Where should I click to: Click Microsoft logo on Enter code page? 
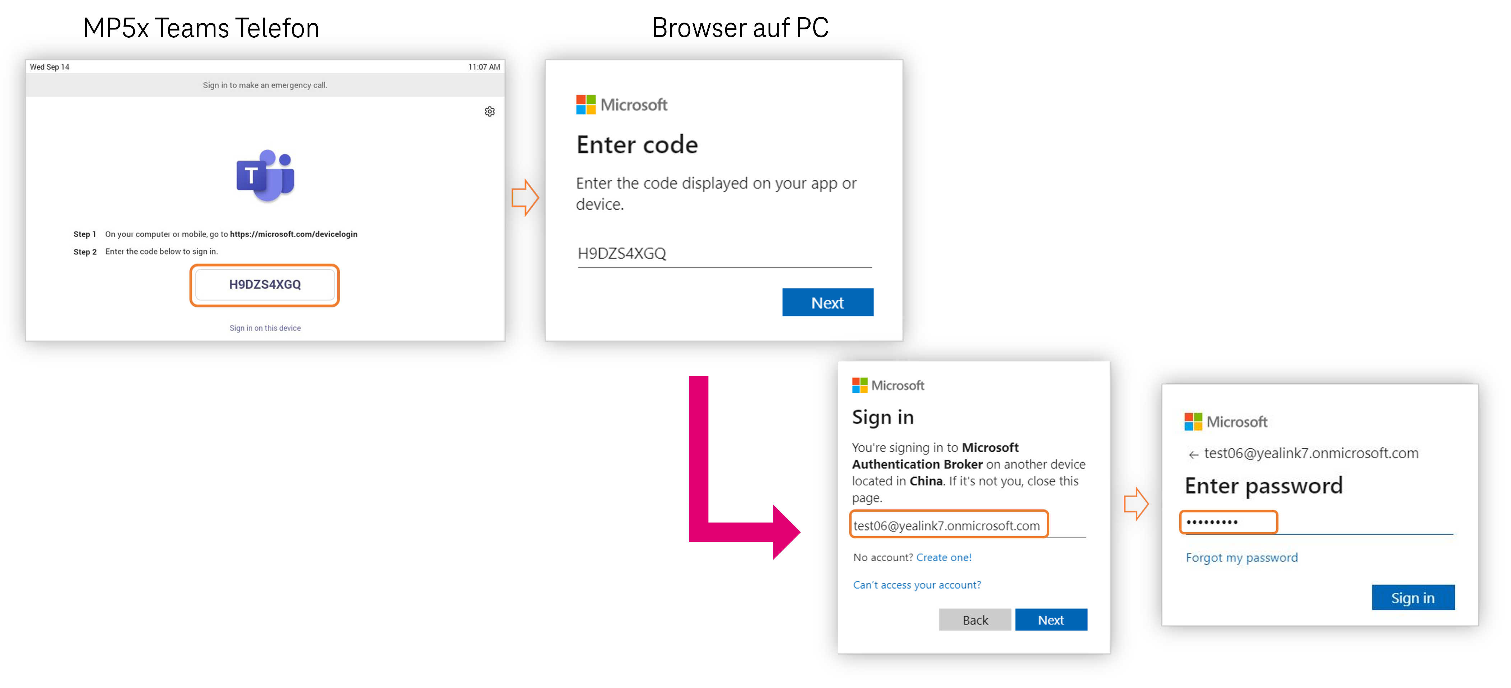coord(621,105)
